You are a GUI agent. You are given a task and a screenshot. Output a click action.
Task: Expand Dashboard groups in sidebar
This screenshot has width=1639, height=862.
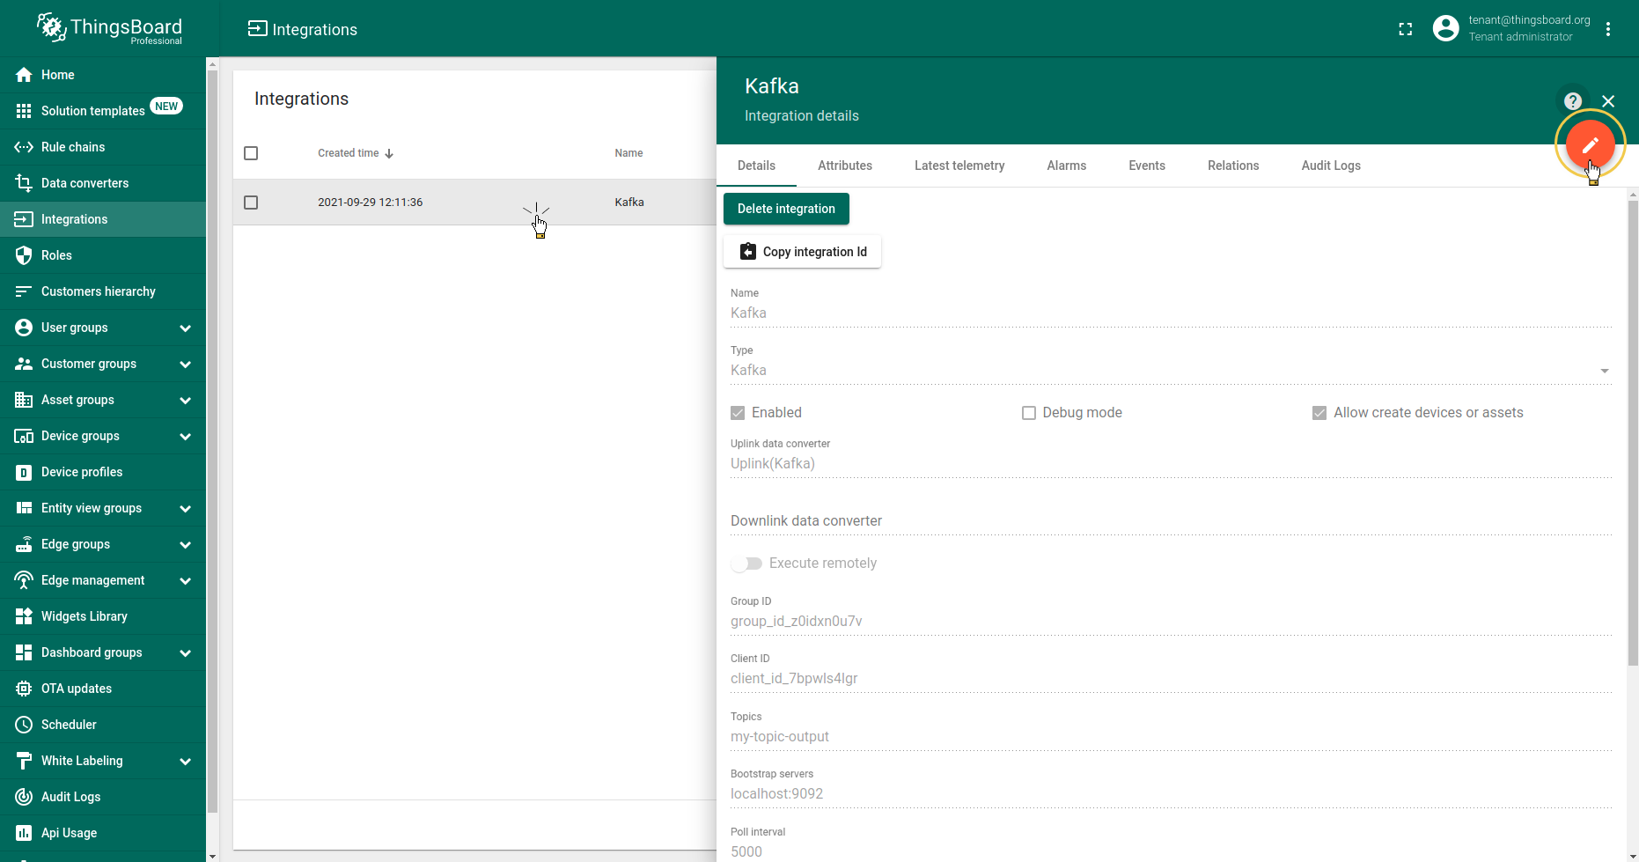click(x=185, y=653)
